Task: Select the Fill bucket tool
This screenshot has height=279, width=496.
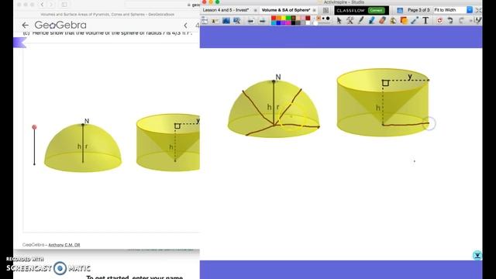Action: tap(393, 21)
